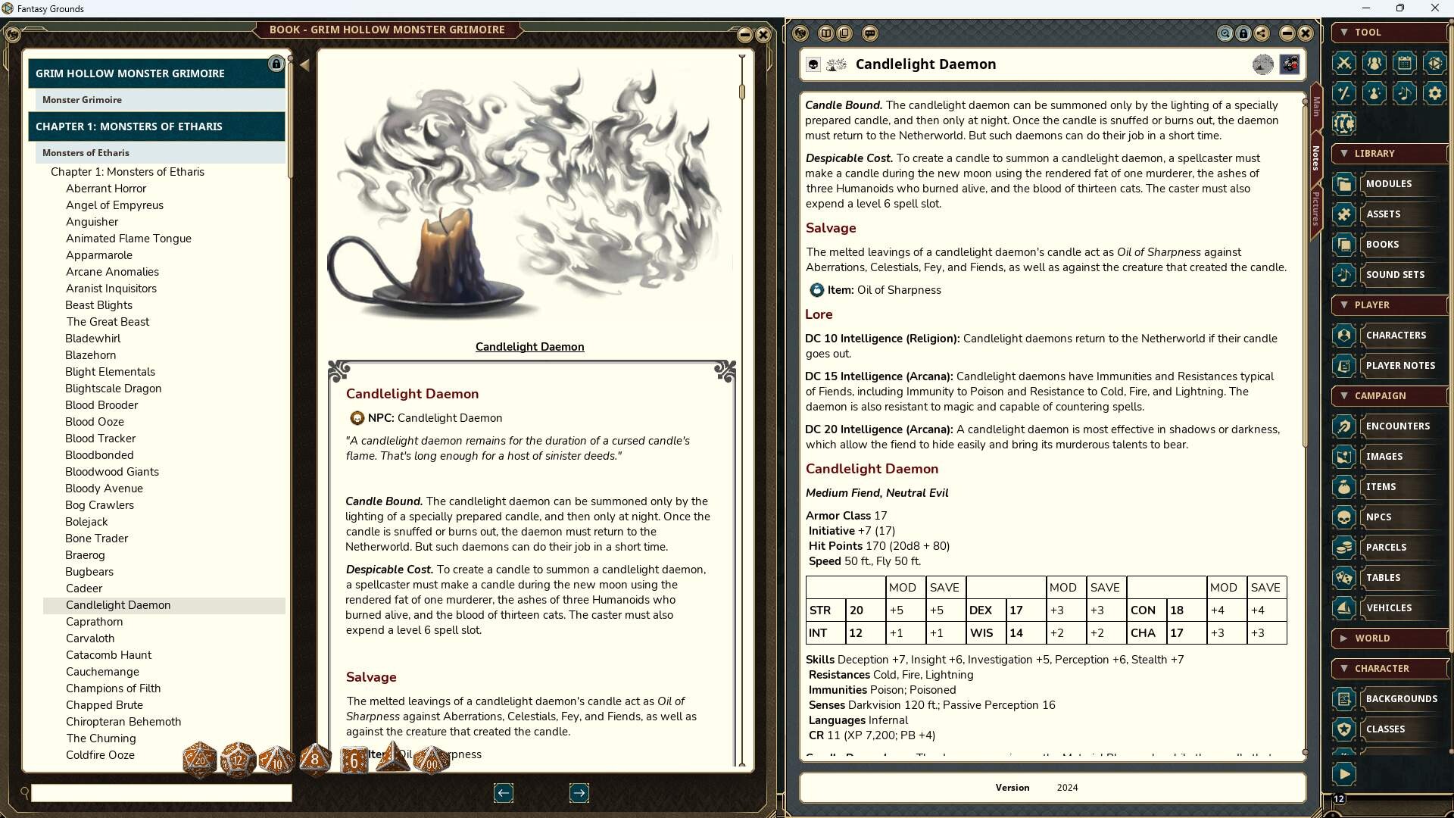Screen dimensions: 1454x818
Task: Select Blightscale Dragon in index
Action: (114, 389)
